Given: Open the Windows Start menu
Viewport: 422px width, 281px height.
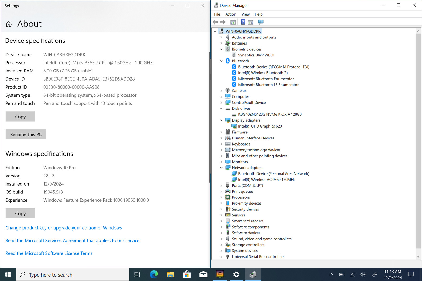Looking at the screenshot, I should pyautogui.click(x=8, y=275).
